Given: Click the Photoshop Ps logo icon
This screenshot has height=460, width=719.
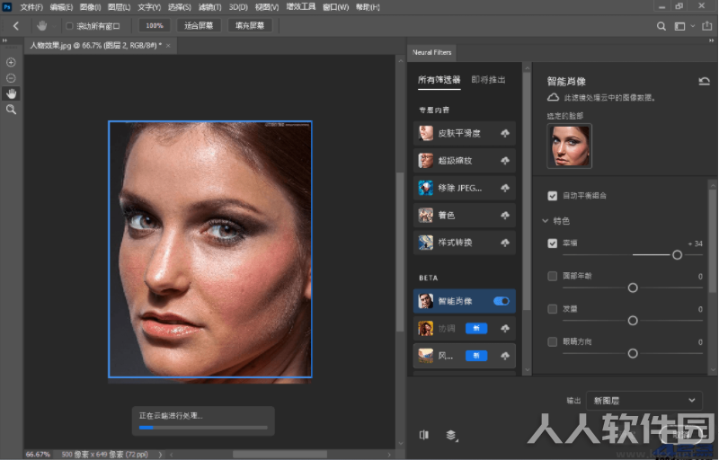Looking at the screenshot, I should click(x=7, y=7).
